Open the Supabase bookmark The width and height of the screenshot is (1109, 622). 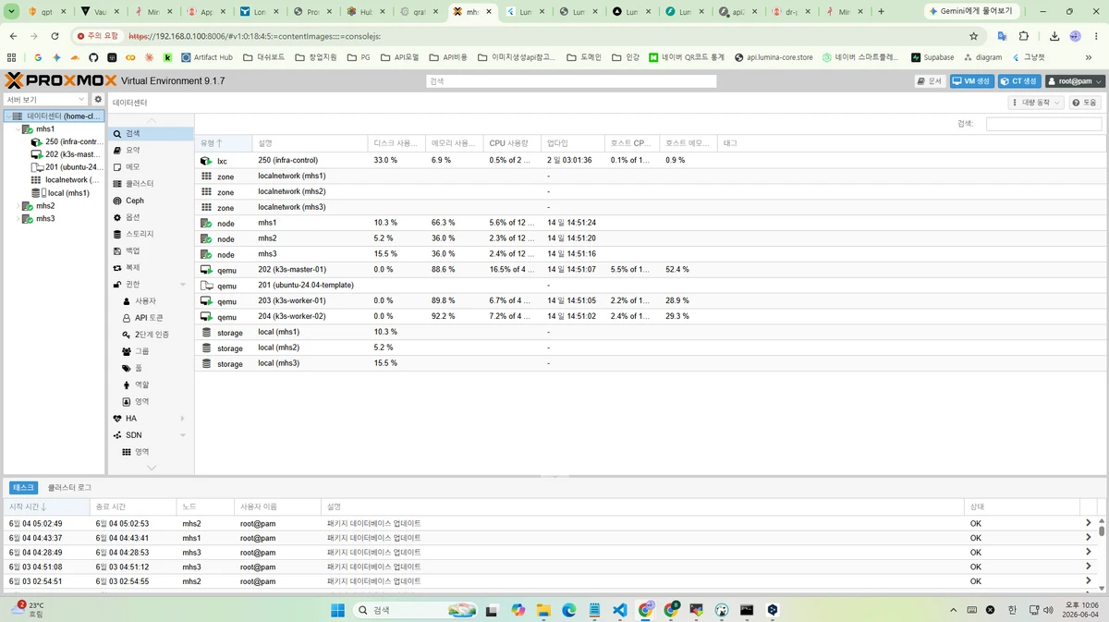click(932, 57)
